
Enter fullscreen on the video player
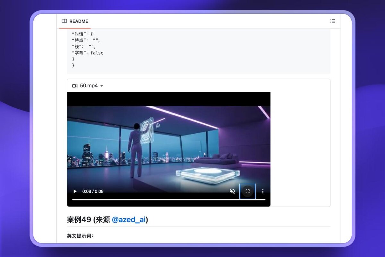[x=248, y=191]
